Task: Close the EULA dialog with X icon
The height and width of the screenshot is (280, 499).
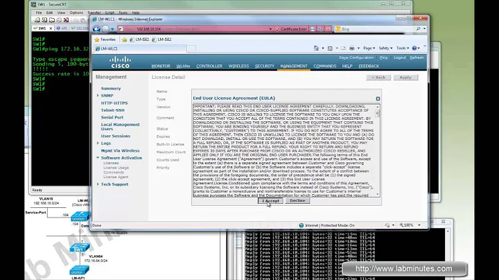Action: tap(378, 98)
